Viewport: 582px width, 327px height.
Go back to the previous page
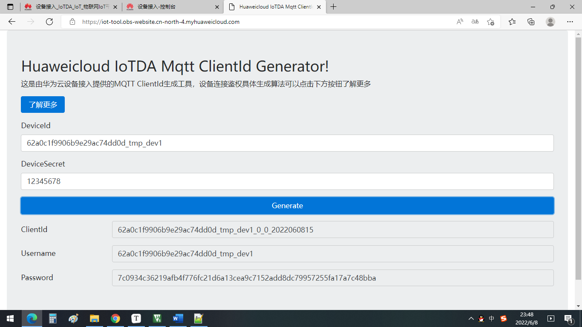12,22
